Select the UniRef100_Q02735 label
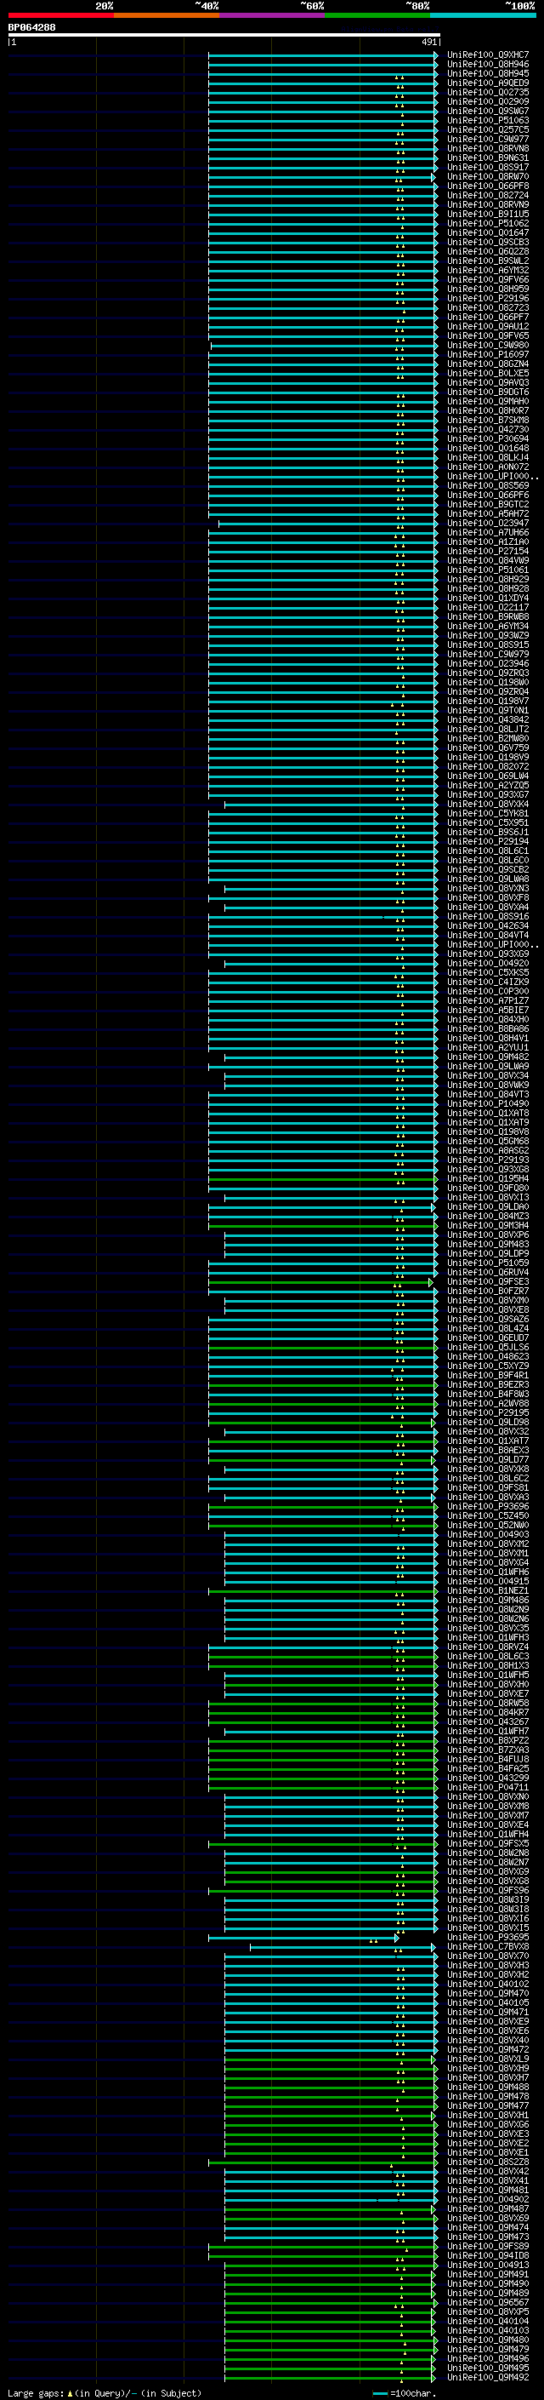544x2400 pixels. 487,92
